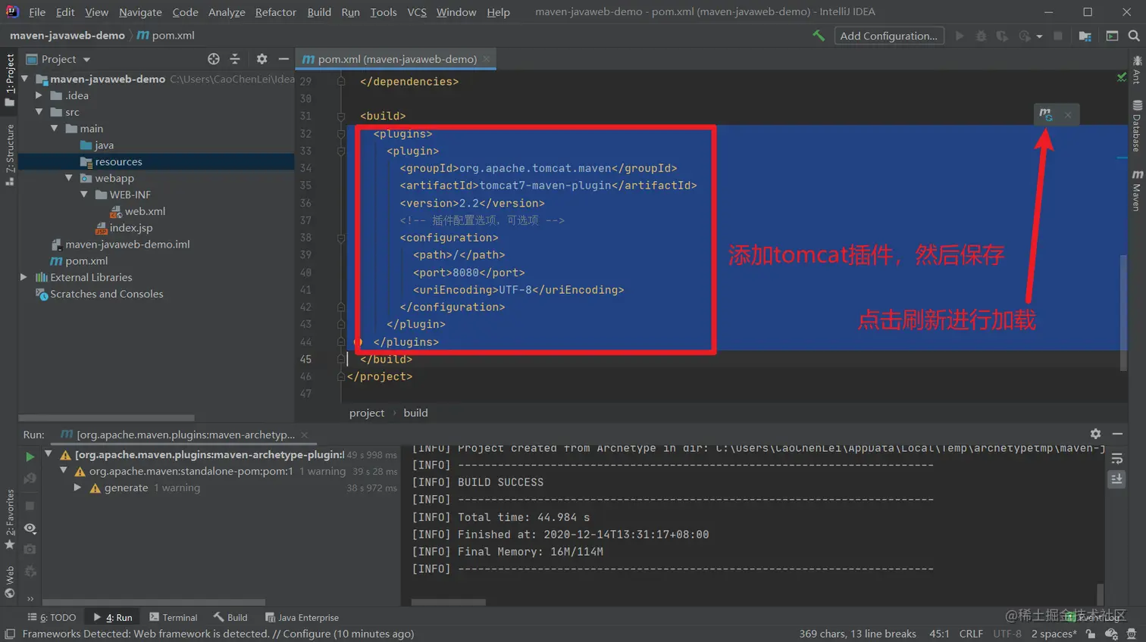
Task: Collapse the WEB-INF folder
Action: 84,195
